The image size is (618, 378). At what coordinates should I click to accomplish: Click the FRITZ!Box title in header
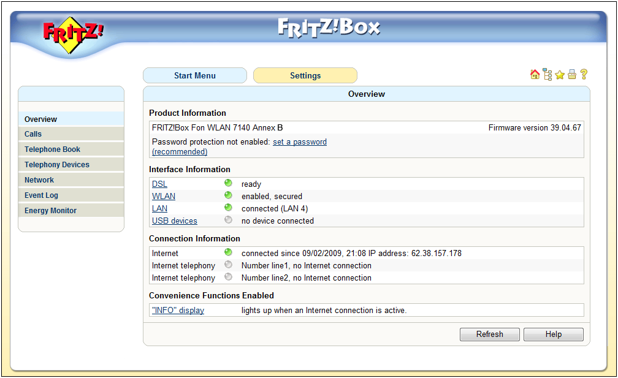329,28
